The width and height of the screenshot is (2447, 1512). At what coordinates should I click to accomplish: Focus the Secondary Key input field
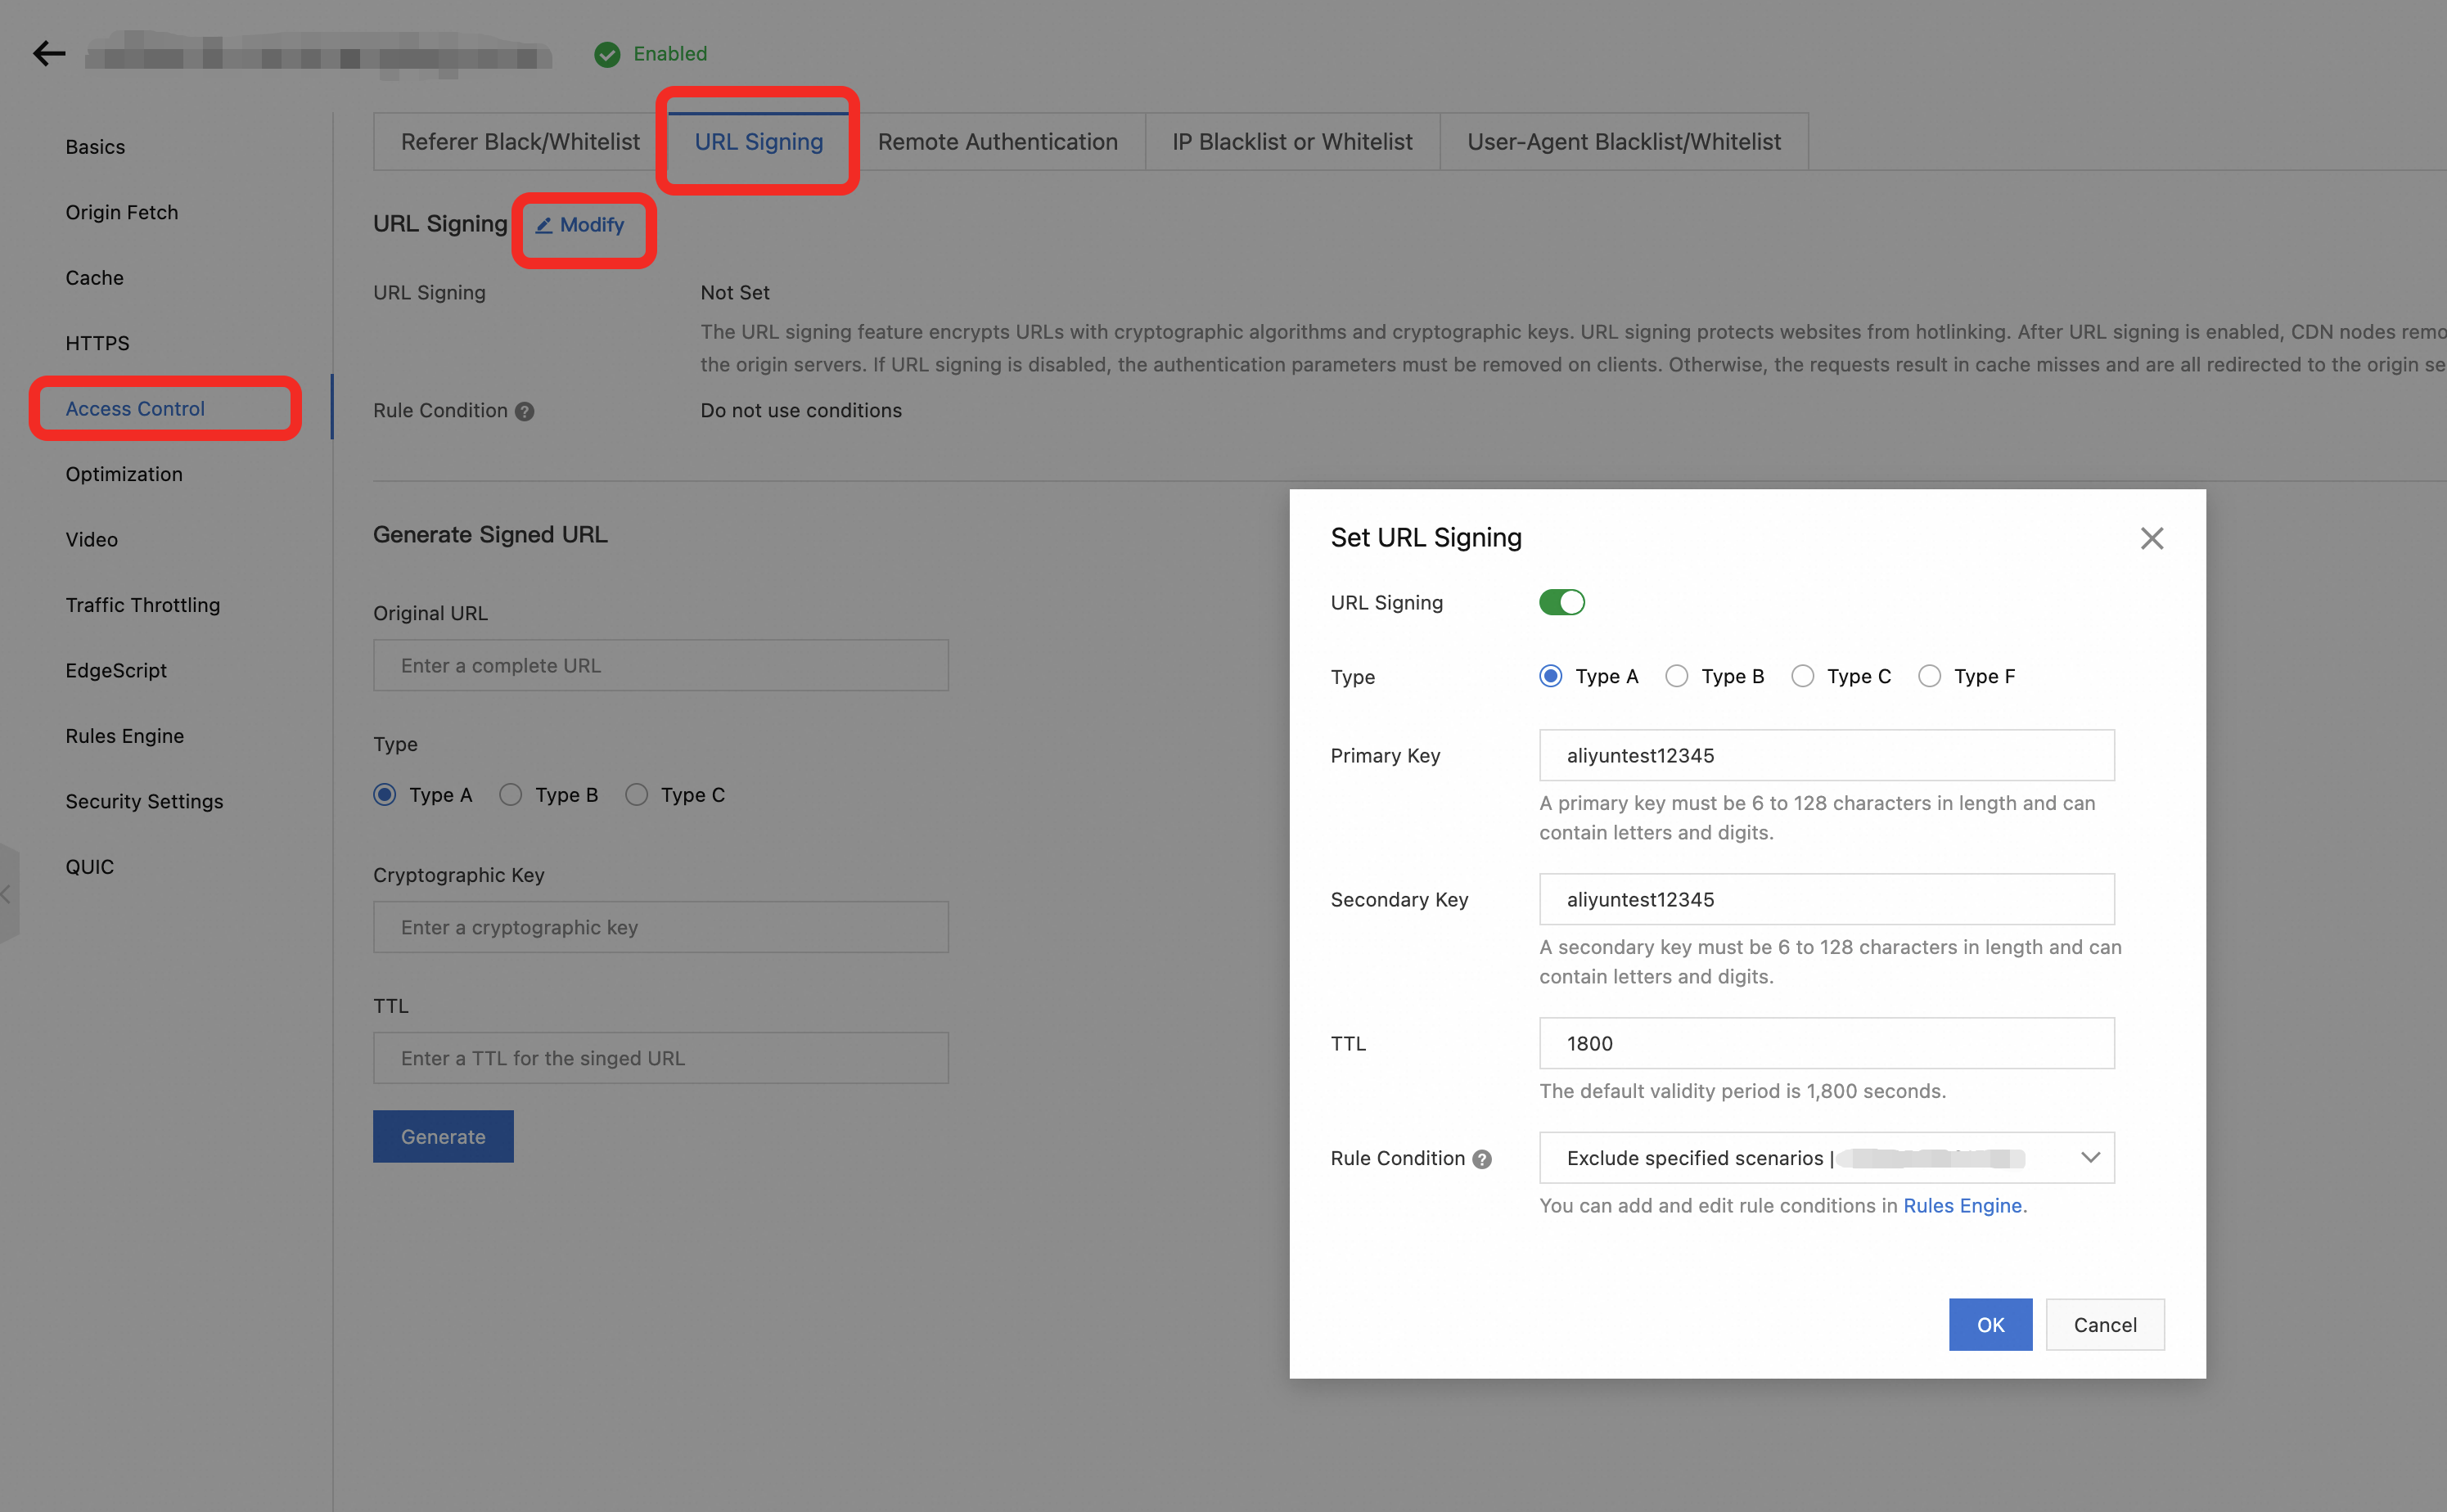pos(1827,899)
